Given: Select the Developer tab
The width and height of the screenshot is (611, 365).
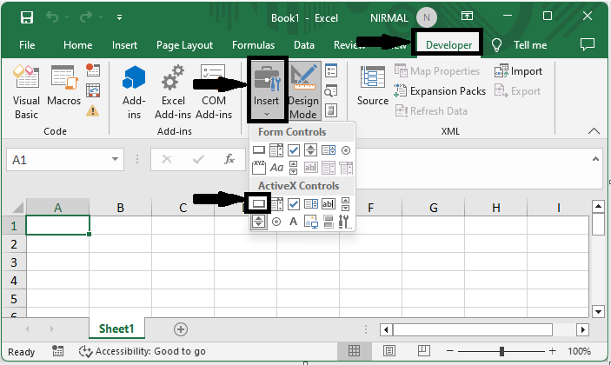Looking at the screenshot, I should coord(448,45).
